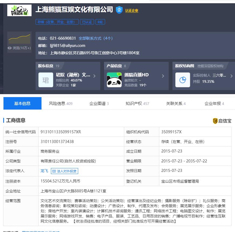This screenshot has height=232, width=235.
Task: Click legal representative 龙飞 link
Action: [44, 171]
